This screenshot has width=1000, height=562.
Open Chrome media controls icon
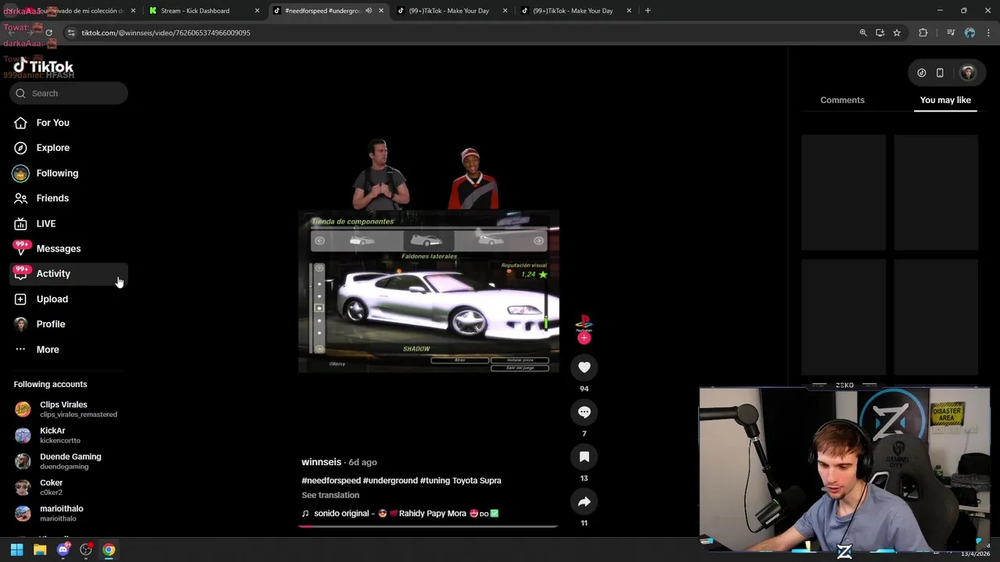click(951, 33)
